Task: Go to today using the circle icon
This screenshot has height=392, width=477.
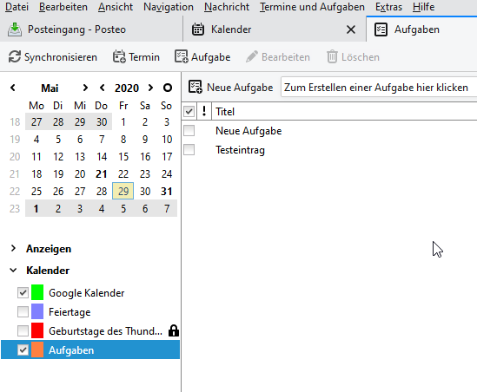Action: pyautogui.click(x=168, y=88)
